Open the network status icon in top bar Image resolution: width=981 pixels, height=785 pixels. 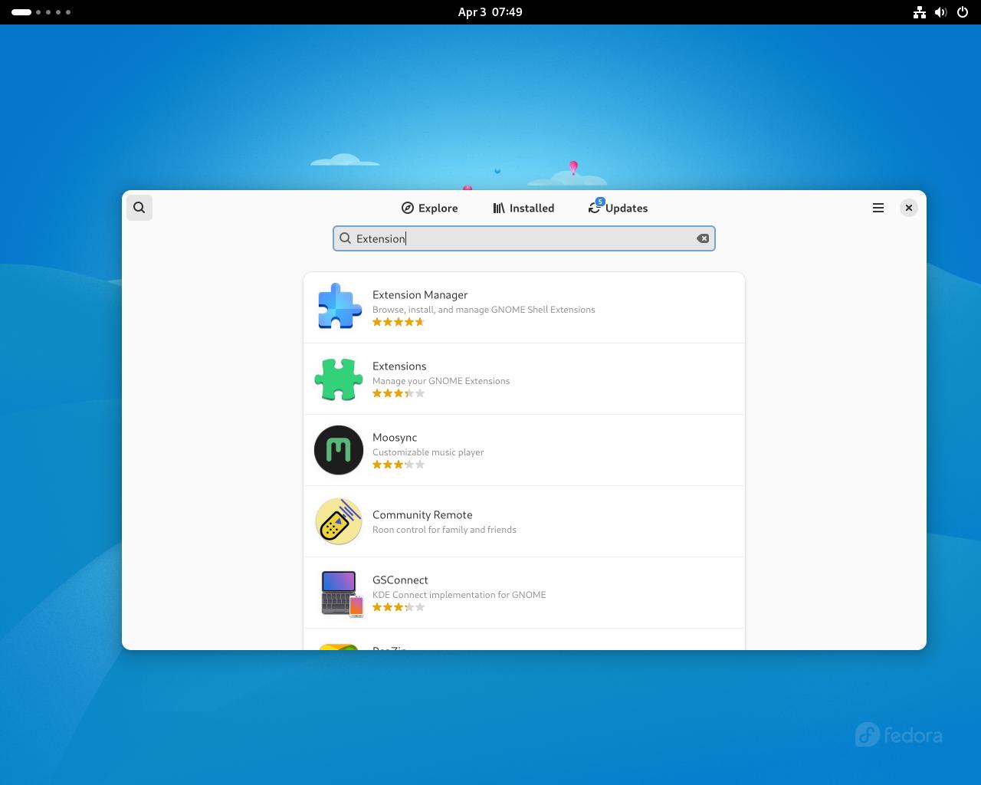(920, 12)
